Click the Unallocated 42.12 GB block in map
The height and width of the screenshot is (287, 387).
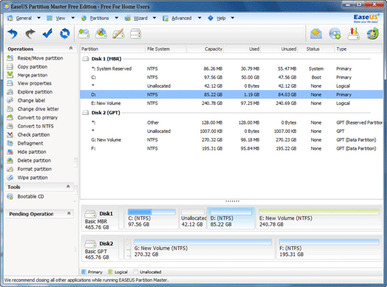coord(193,218)
